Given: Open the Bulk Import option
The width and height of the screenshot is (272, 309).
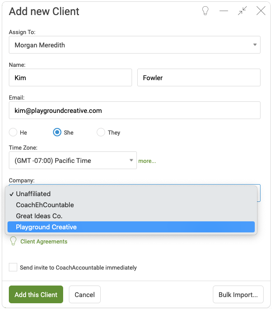Looking at the screenshot, I should pos(238,294).
